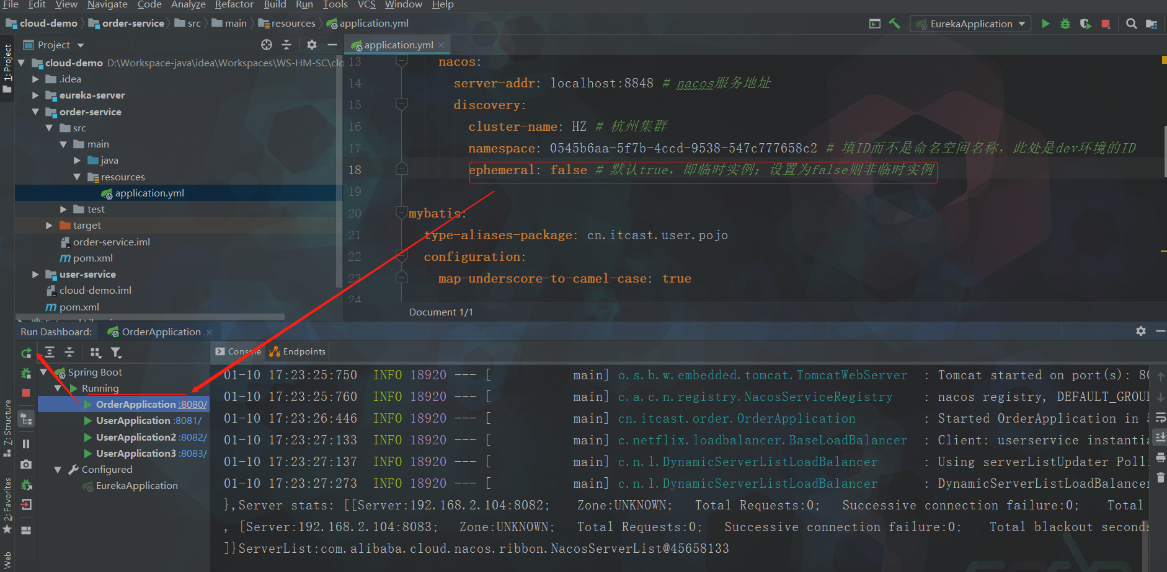
Task: Select the application.yml editor tab
Action: coord(398,45)
